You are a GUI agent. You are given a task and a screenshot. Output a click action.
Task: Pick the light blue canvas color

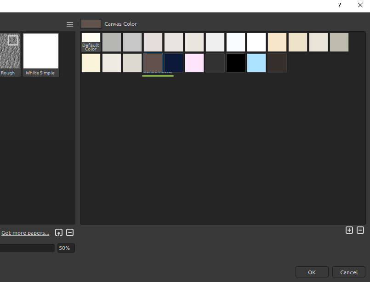pos(256,63)
